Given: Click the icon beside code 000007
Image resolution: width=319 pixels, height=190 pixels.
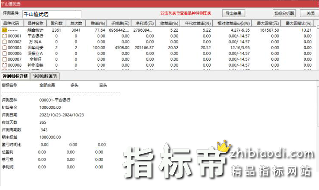Looking at the screenshot, I should point(4,59).
